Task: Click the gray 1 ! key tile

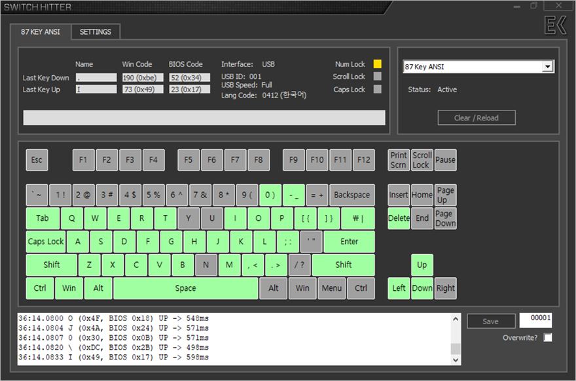Action: tap(60, 195)
